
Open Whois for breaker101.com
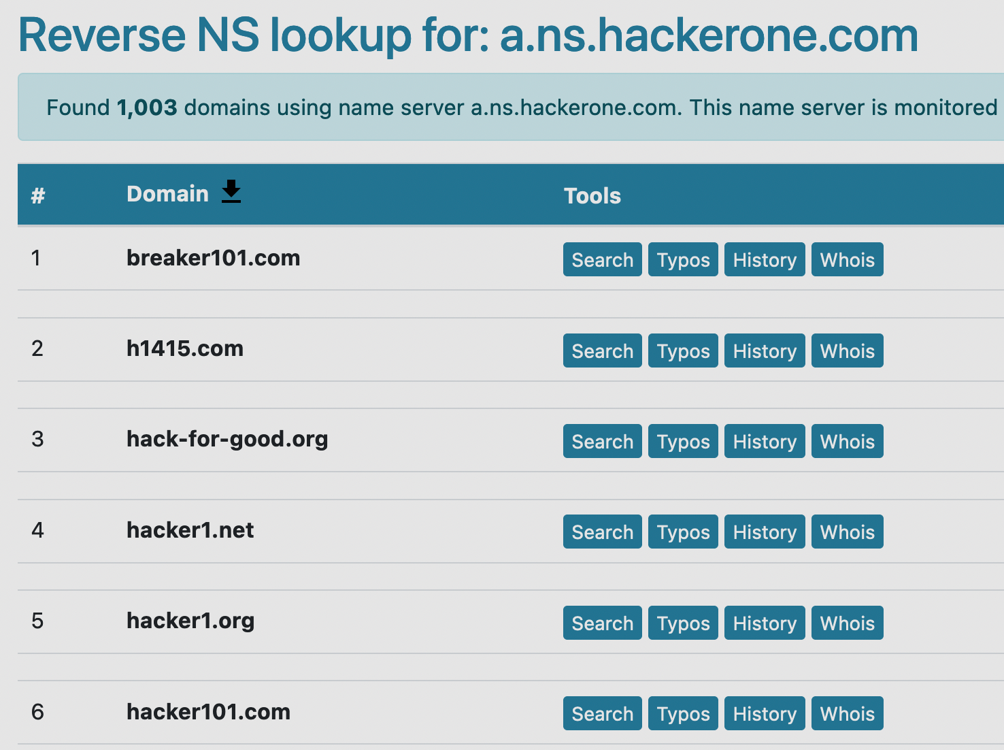pos(847,259)
